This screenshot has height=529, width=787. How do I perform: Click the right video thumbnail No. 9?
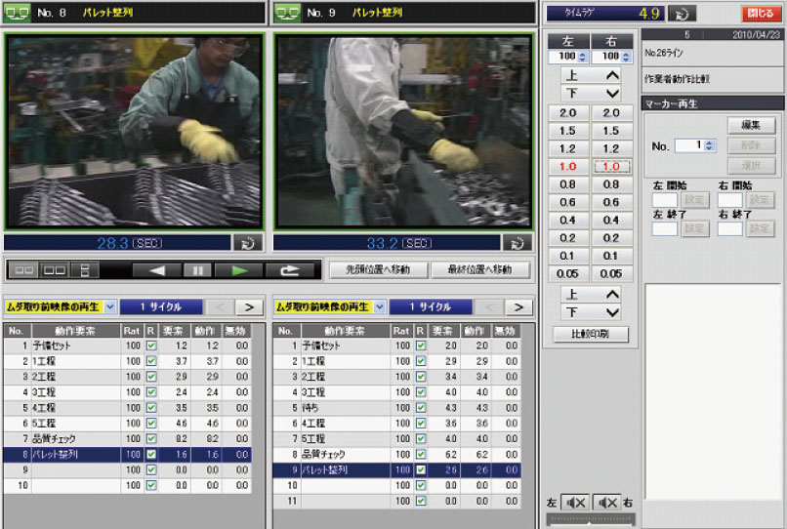pos(403,132)
